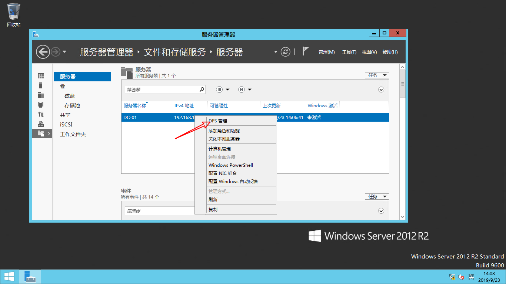Click the sidebar icon with wrench symbol
Screen dimensions: 506x284
(x=41, y=114)
